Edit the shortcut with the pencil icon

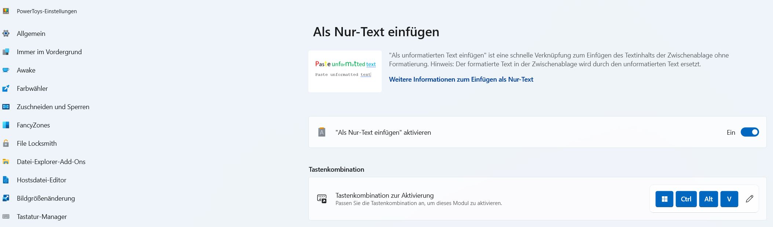click(x=750, y=199)
